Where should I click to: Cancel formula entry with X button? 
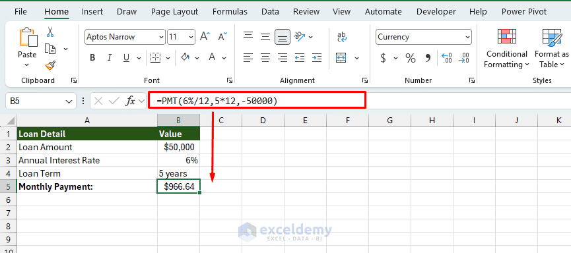click(x=98, y=101)
